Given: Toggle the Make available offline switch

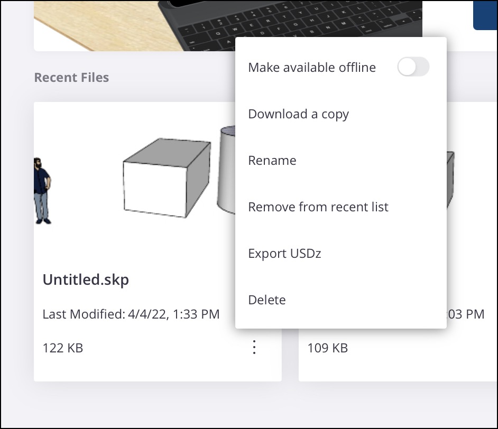Looking at the screenshot, I should pyautogui.click(x=413, y=68).
